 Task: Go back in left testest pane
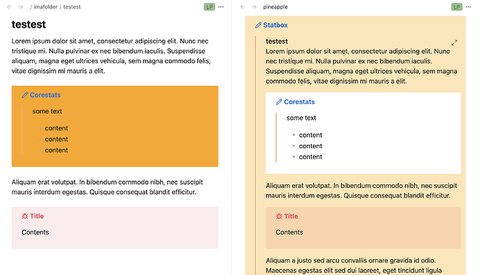coord(9,7)
